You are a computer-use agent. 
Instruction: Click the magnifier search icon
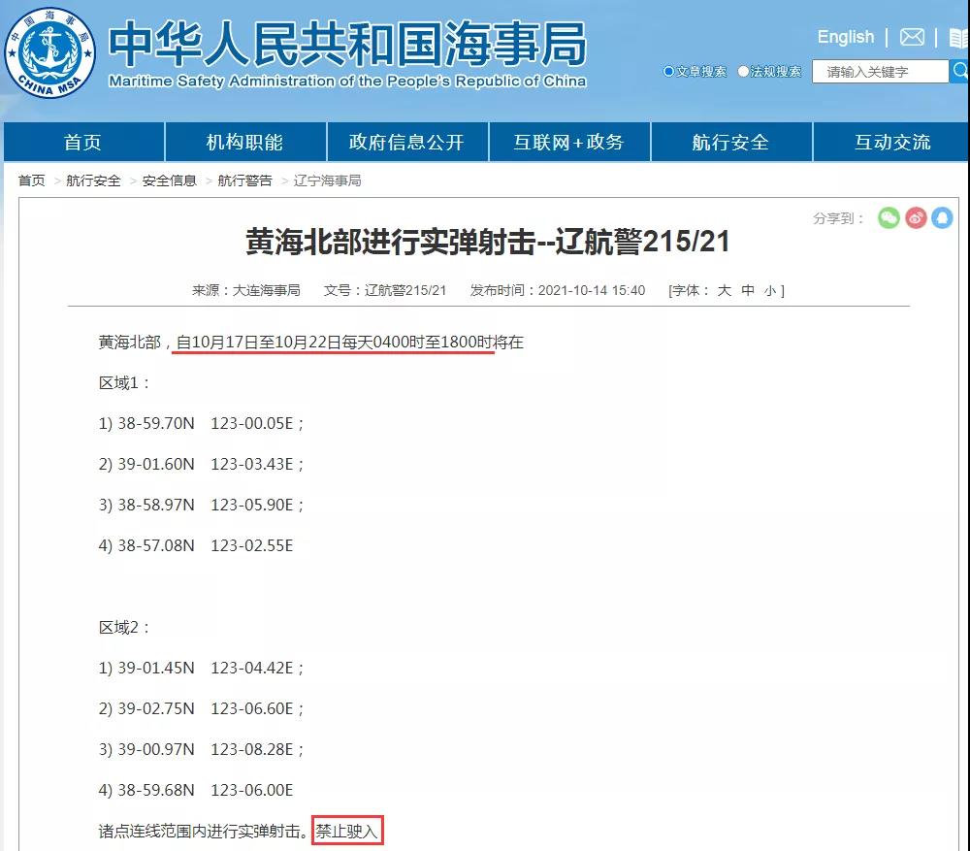pos(960,71)
